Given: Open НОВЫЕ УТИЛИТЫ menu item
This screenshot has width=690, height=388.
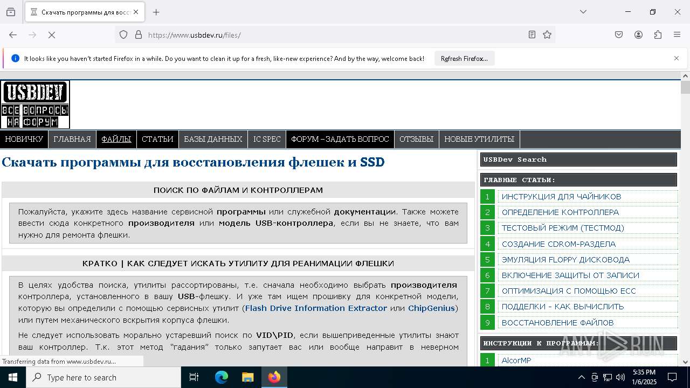Looking at the screenshot, I should (x=479, y=139).
